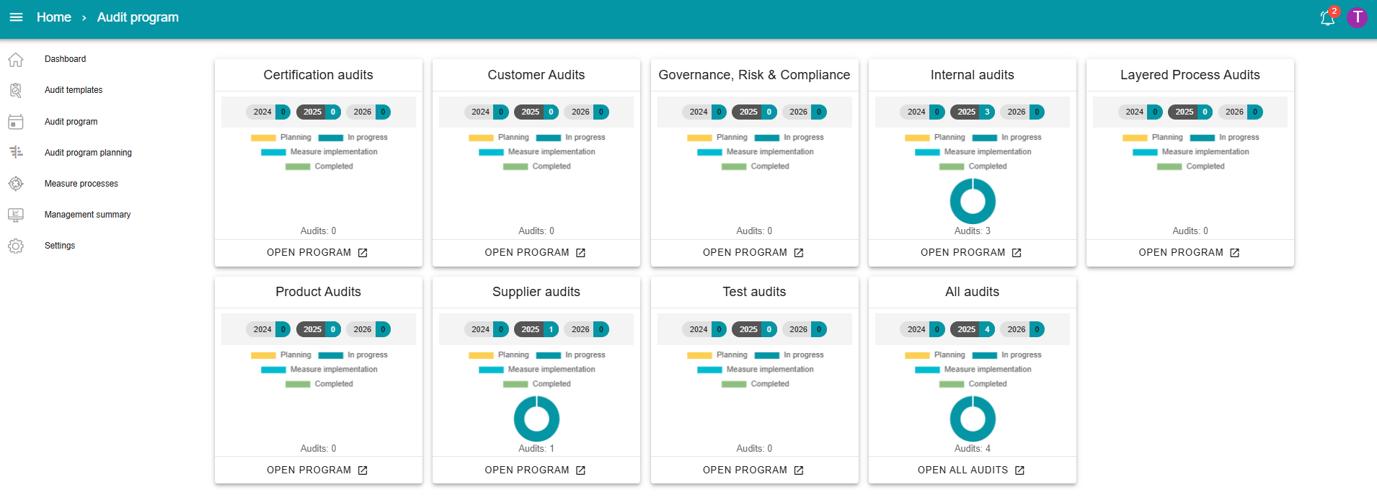1377x500 pixels.
Task: Click the Audit templates sidebar icon
Action: tap(16, 90)
